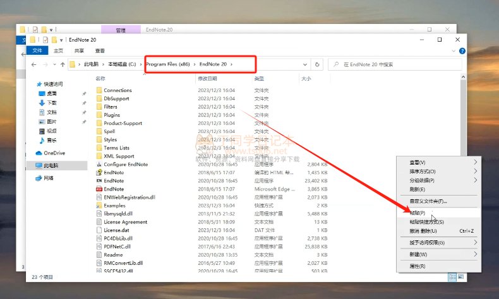Viewport: 499px width, 299px height.
Task: Select the EndNote PDF file icon
Action: (99, 189)
